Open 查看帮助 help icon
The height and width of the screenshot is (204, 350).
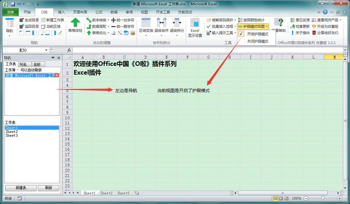pyautogui.click(x=279, y=23)
